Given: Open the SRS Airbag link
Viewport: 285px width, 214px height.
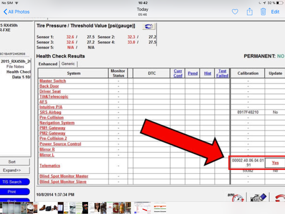Looking at the screenshot, I should coord(50,112).
